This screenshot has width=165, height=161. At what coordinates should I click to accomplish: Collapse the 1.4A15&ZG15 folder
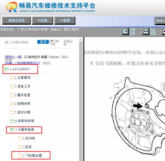[20, 69]
